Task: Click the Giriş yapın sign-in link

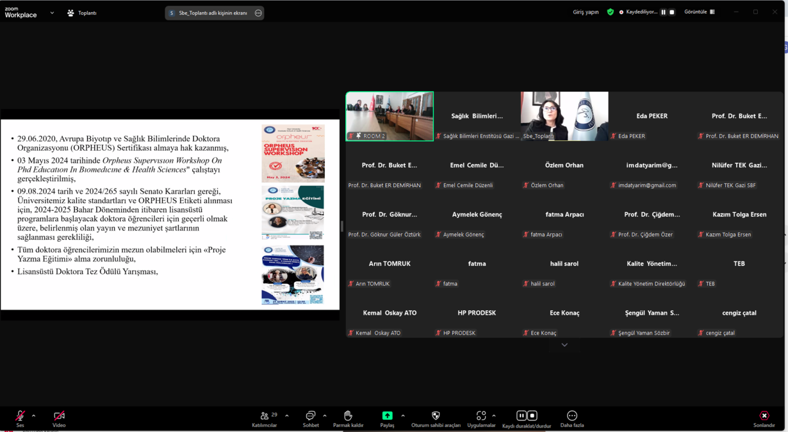Action: coord(586,12)
